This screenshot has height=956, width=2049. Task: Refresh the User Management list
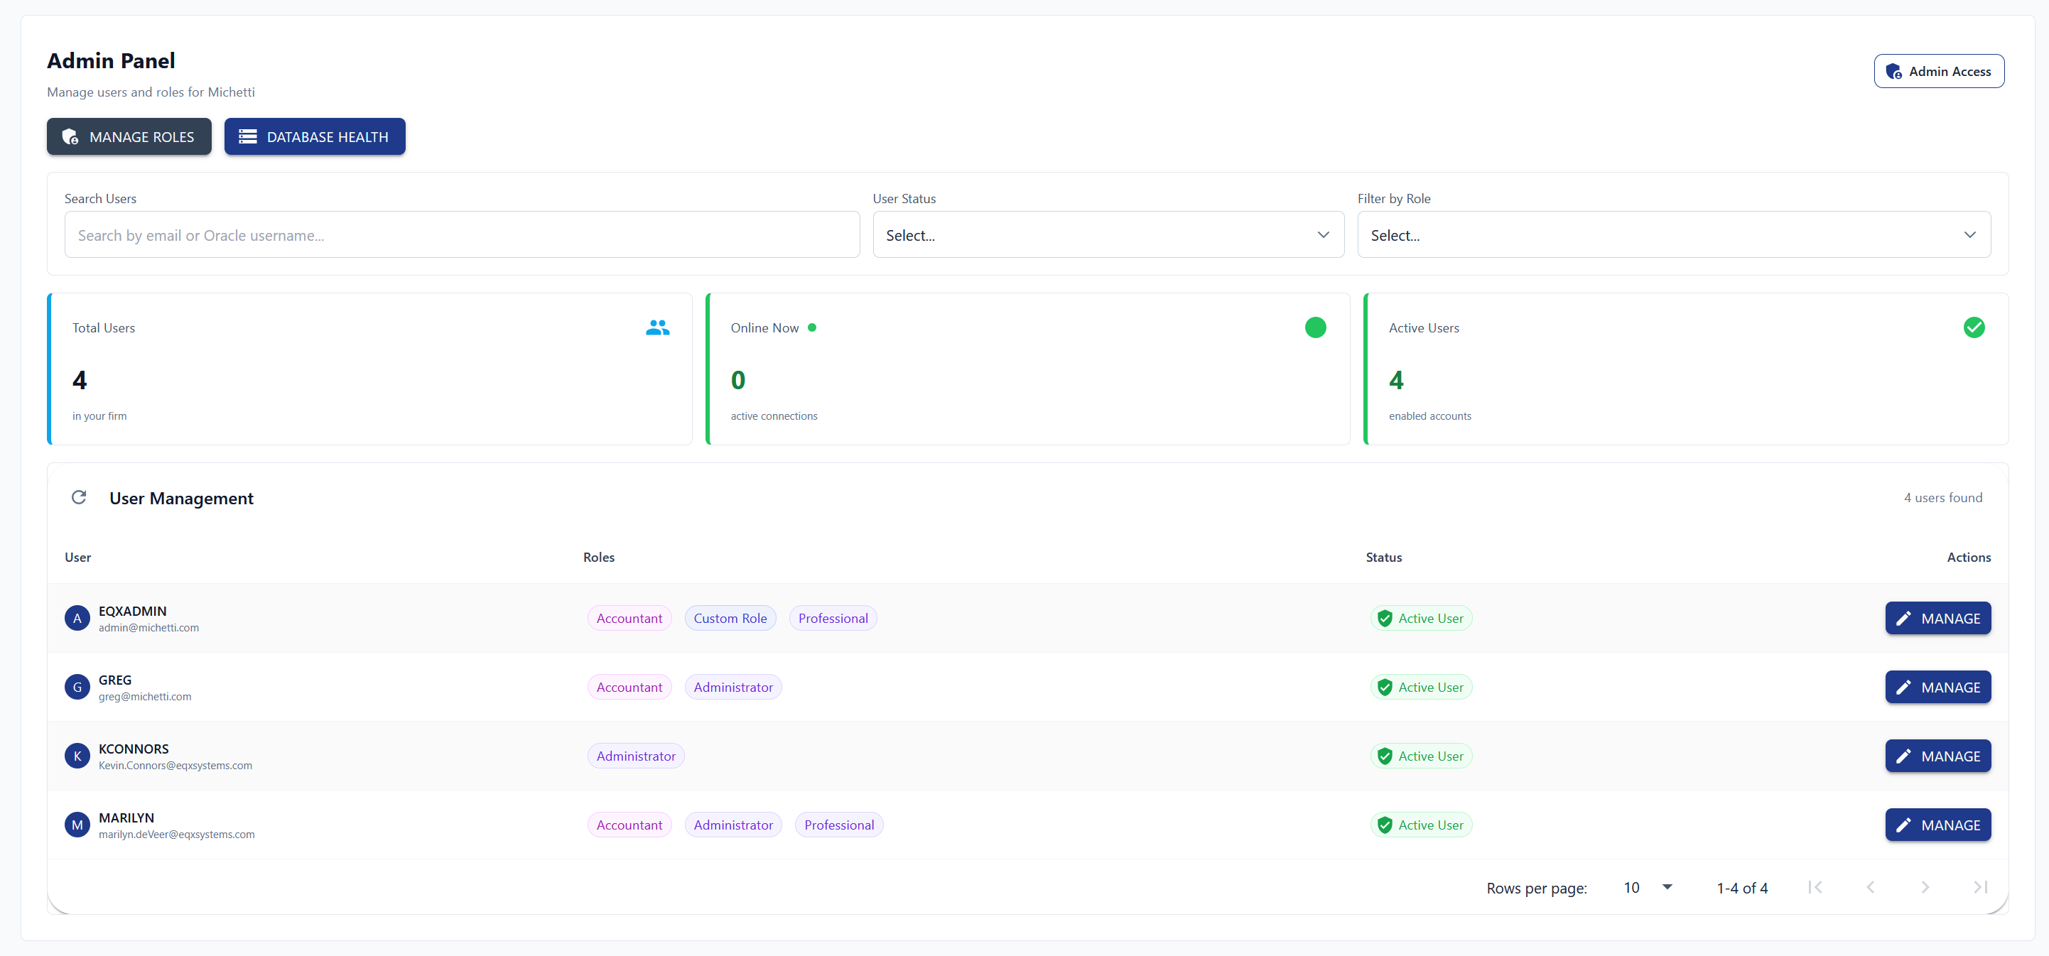pyautogui.click(x=79, y=497)
